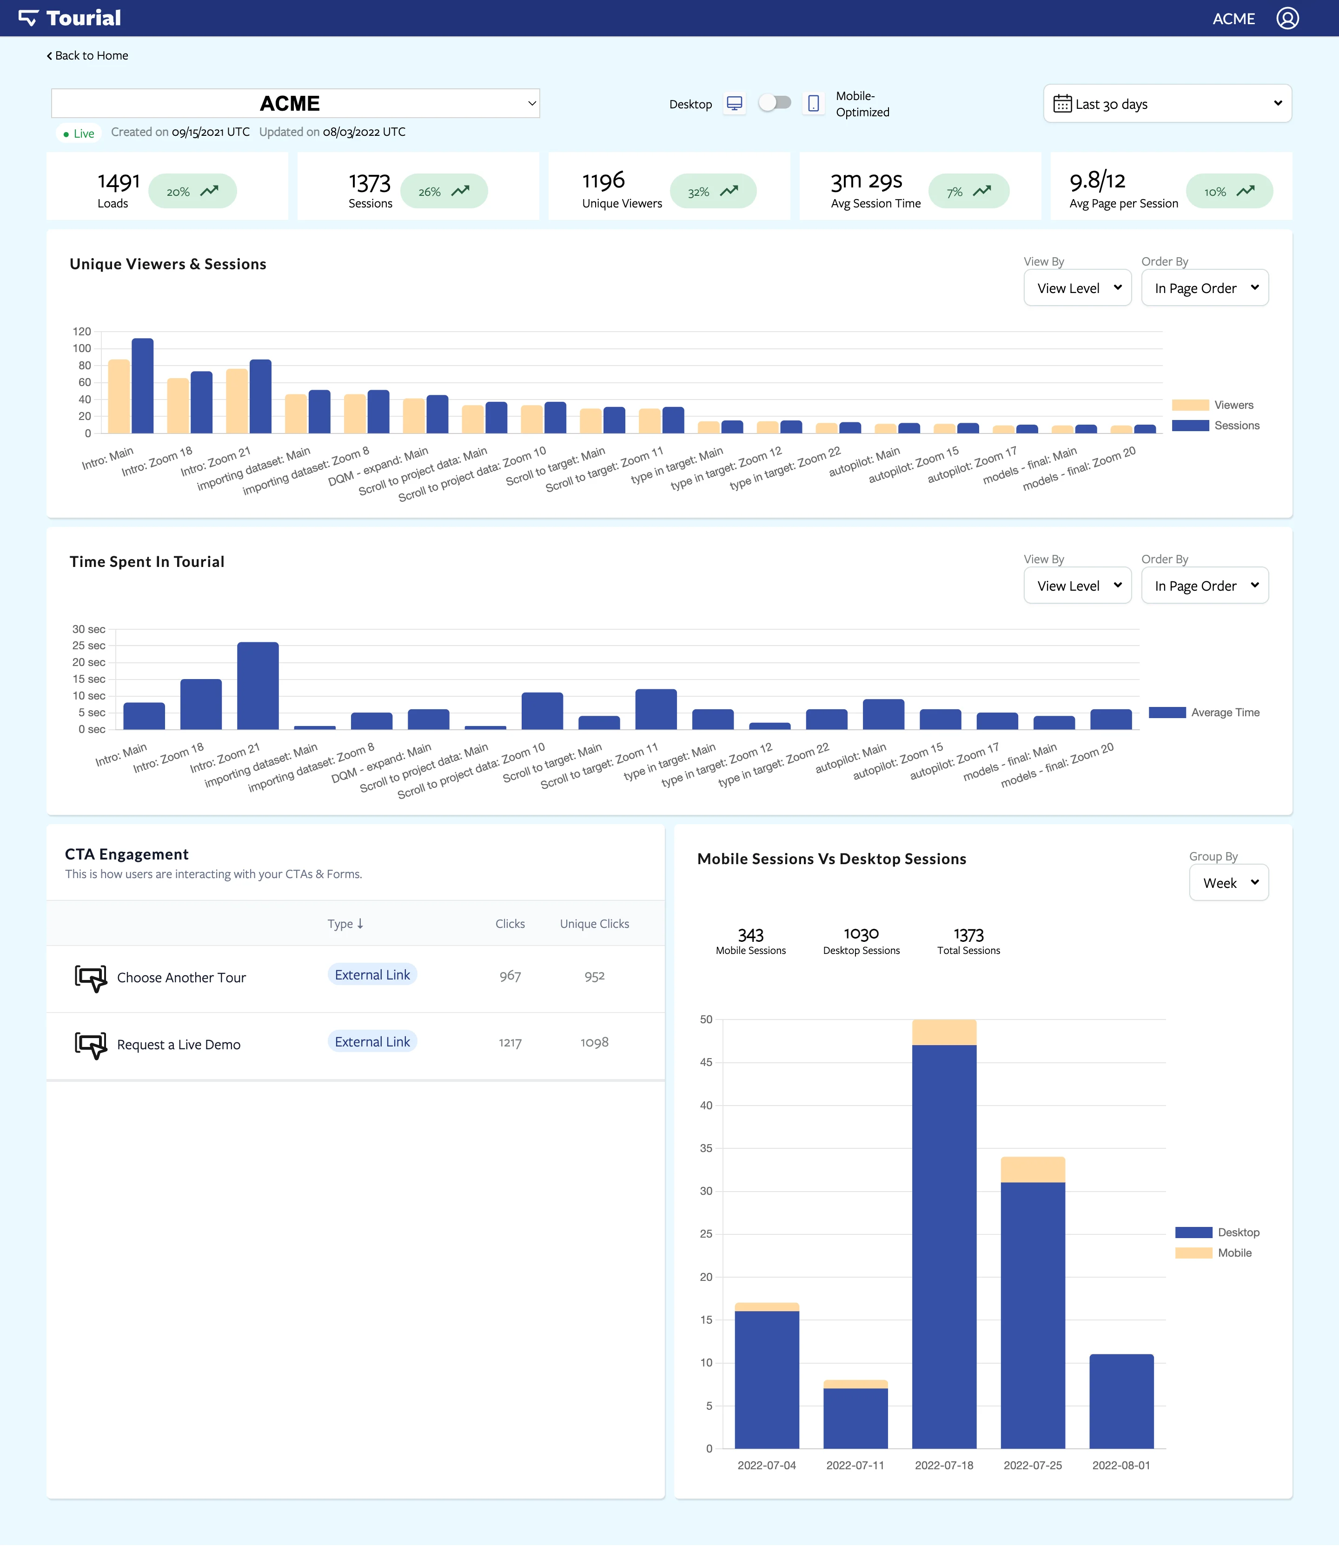Click the Tourial logo icon
Screen dimensions: 1339x1546
(27, 18)
